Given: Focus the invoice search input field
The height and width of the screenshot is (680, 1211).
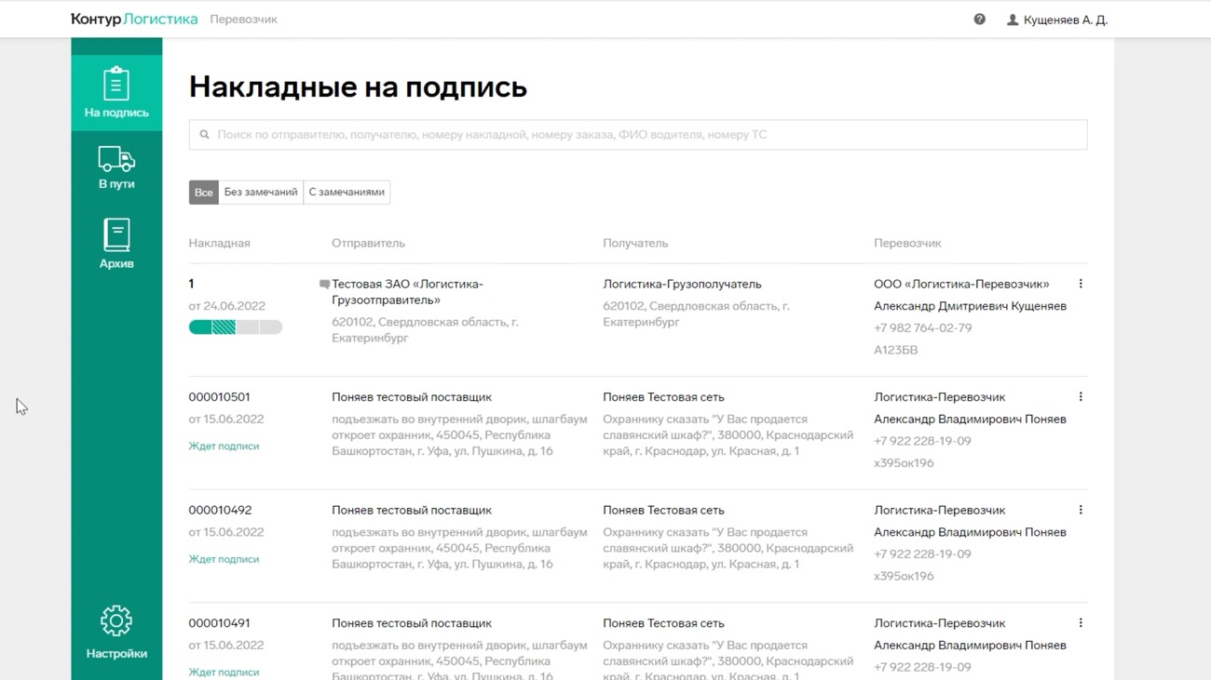Looking at the screenshot, I should point(643,135).
